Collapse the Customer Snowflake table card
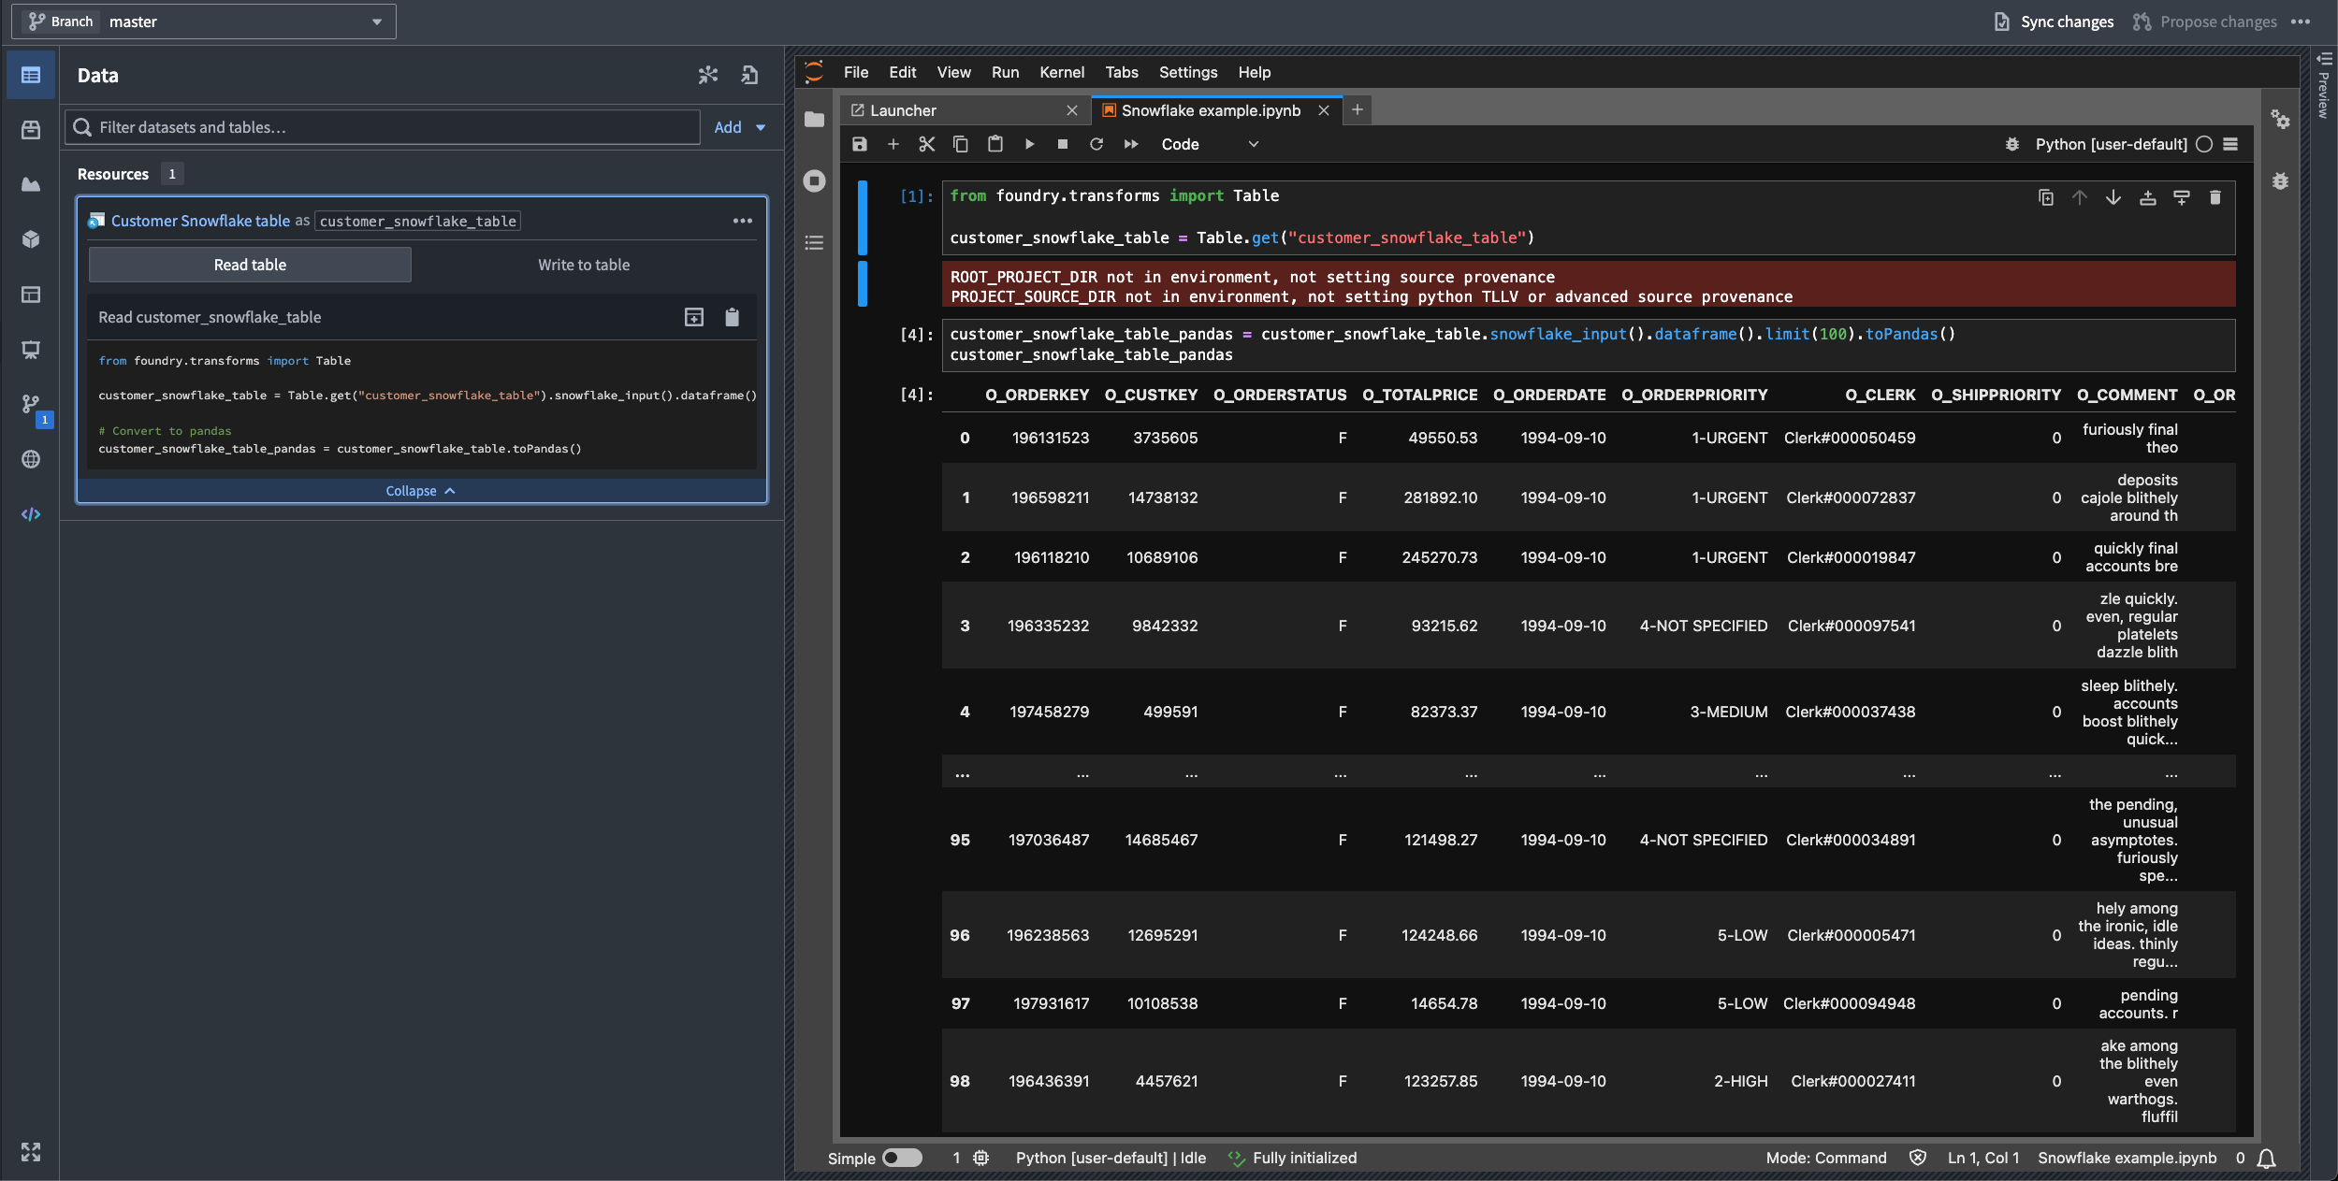The height and width of the screenshot is (1181, 2338). (419, 490)
